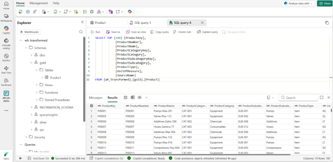
Task: Open warehouse settings gear in toolbar
Action: [x=28, y=12]
